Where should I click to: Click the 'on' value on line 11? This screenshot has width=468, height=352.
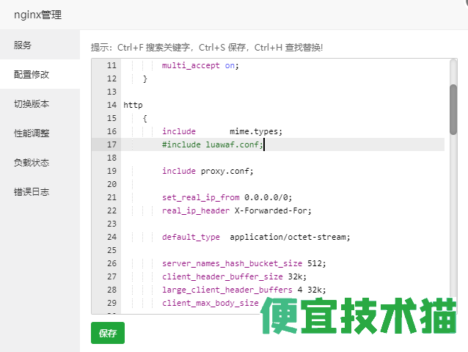[x=230, y=65]
